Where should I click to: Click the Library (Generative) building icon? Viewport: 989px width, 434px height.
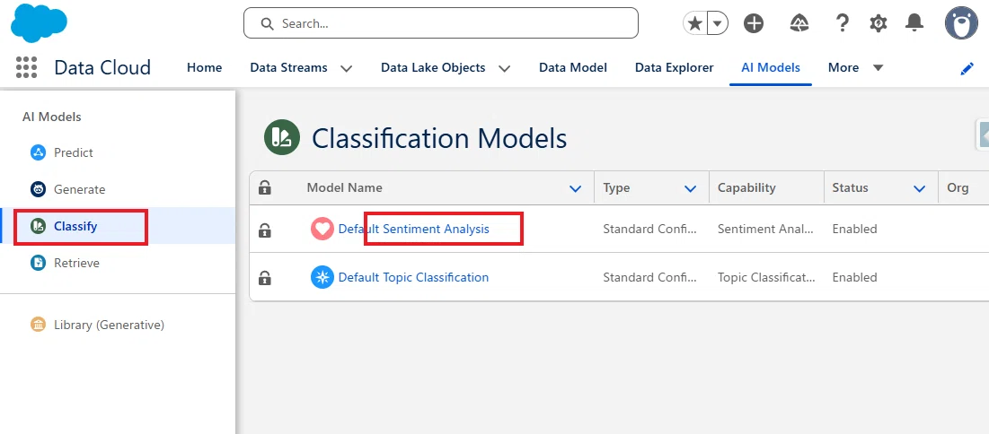39,325
